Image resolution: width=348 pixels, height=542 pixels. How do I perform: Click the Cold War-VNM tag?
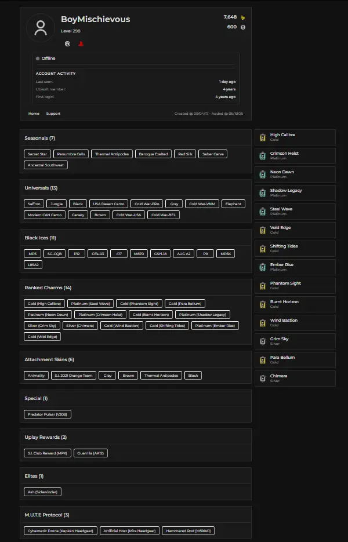[202, 204]
